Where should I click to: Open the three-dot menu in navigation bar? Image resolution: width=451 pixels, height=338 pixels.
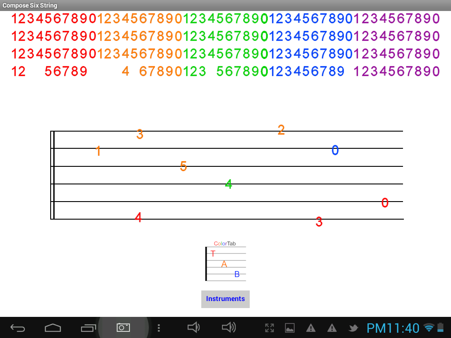coord(159,328)
